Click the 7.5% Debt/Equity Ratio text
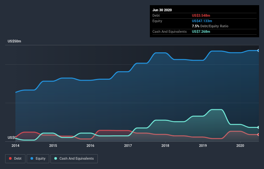 coord(210,26)
